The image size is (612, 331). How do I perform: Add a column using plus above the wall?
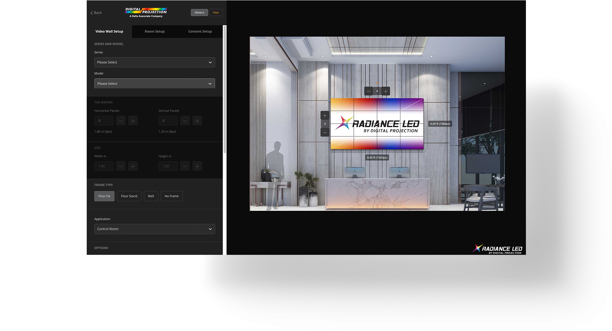click(x=385, y=91)
